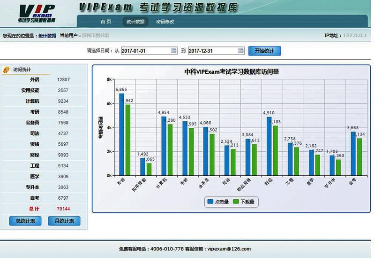Click the chart title 中科VIPExam考试学习数据库访问量
Viewport: 375px width, 258px height.
(x=232, y=72)
